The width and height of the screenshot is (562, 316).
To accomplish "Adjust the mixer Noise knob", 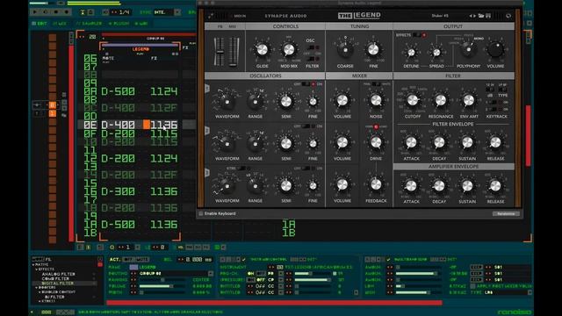I will pos(376,100).
